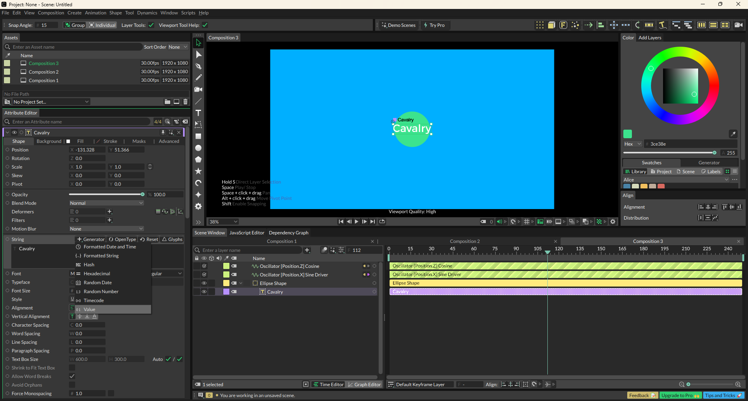748x401 pixels.
Task: Choose the Star shape tool
Action: point(198,171)
